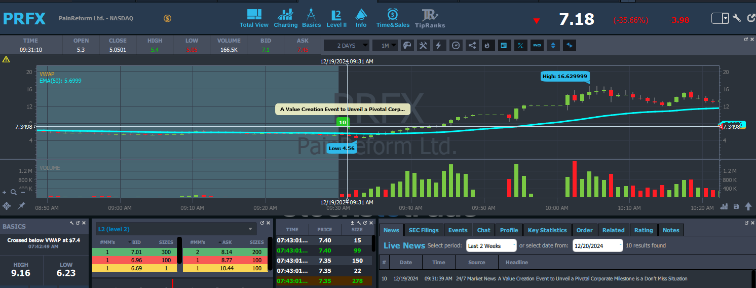756x288 pixels.
Task: Open the chart color palette settings
Action: coord(406,46)
